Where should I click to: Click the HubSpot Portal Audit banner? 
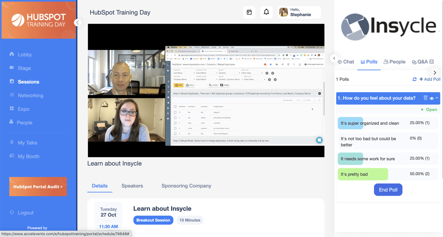coord(38,186)
